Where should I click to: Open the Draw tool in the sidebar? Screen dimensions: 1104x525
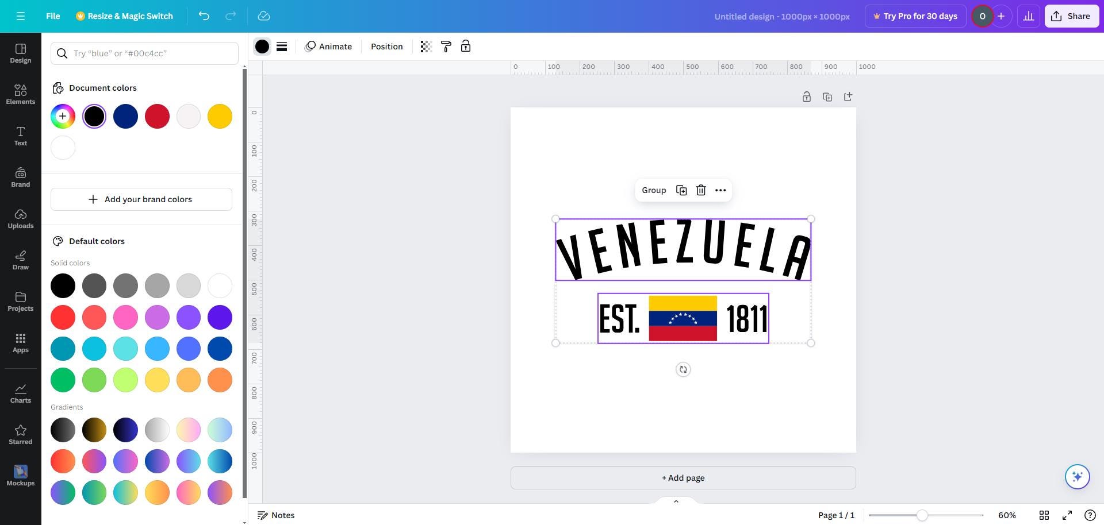coord(20,260)
